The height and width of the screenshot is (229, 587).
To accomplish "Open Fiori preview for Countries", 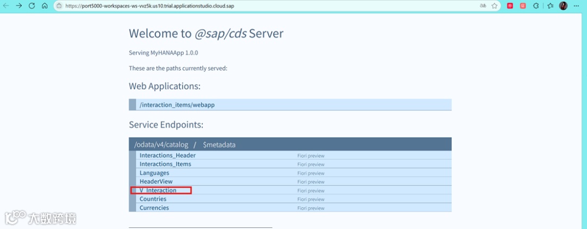I will pyautogui.click(x=311, y=200).
